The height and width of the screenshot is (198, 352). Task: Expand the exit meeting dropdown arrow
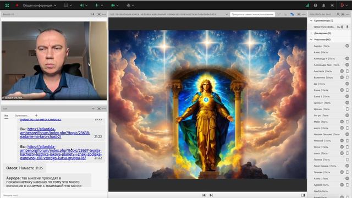[347, 5]
